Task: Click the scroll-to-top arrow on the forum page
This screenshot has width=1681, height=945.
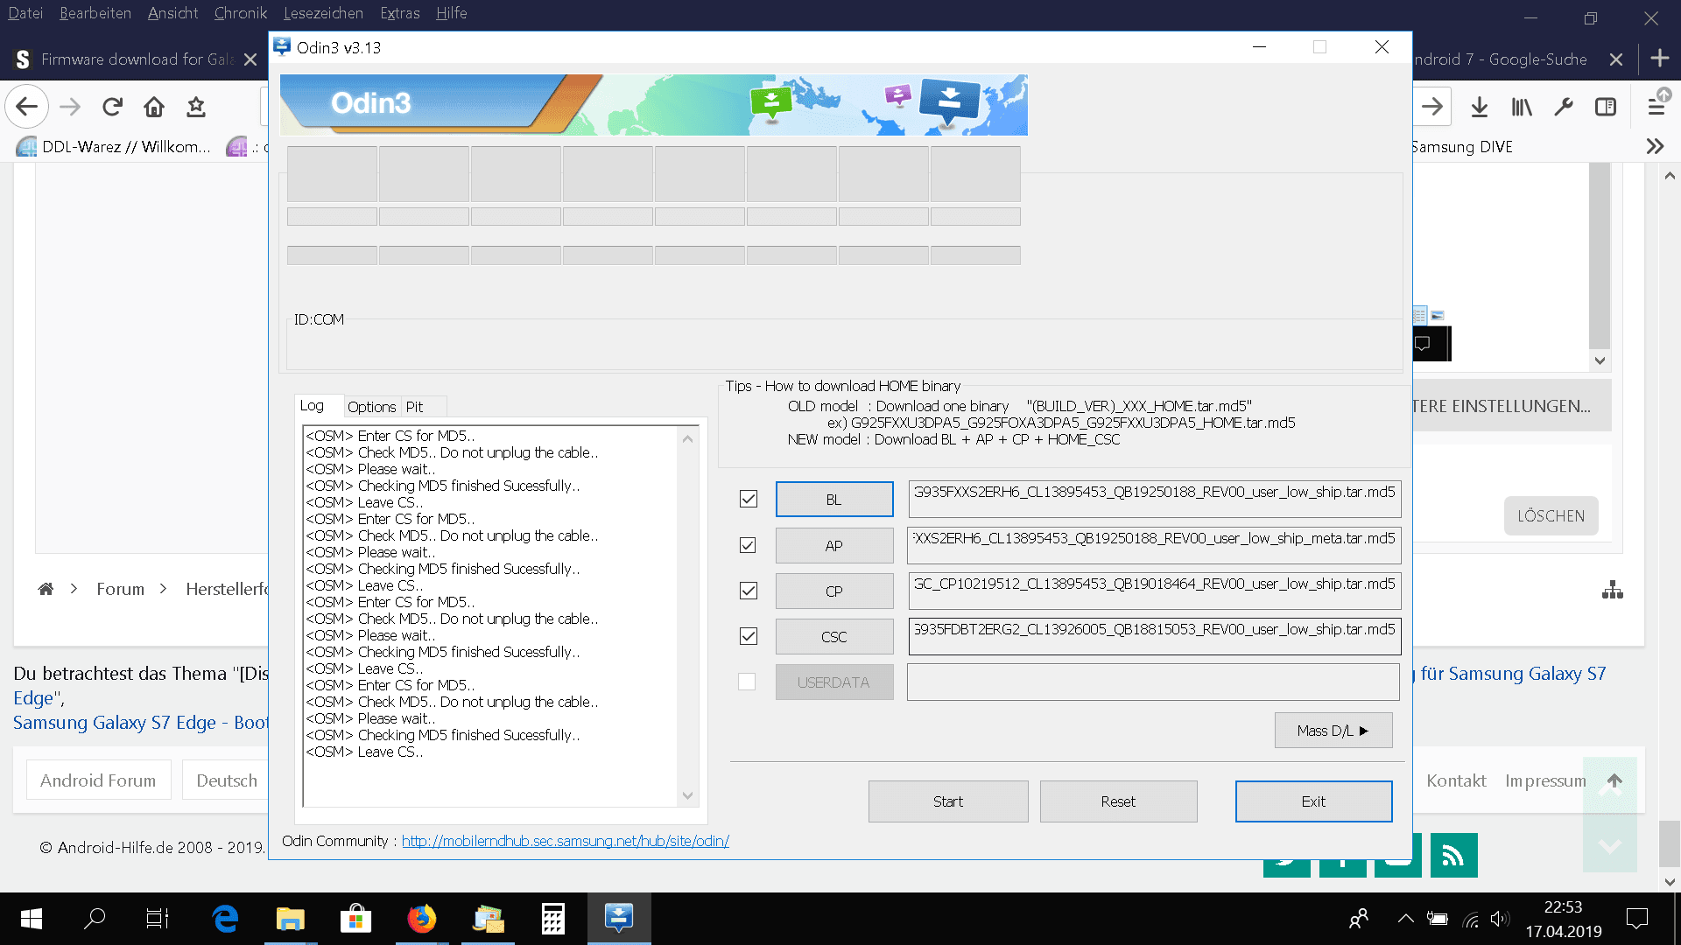Action: [x=1614, y=780]
